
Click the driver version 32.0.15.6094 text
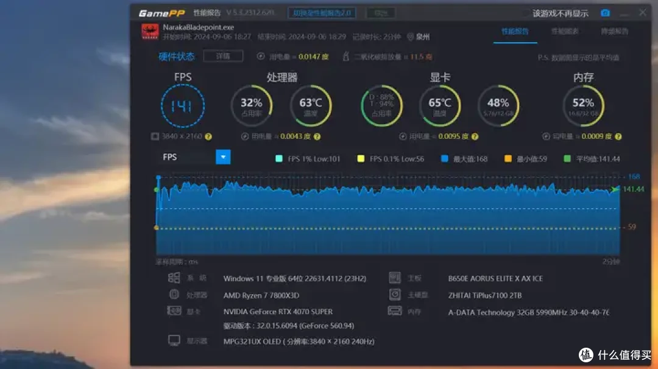289,326
